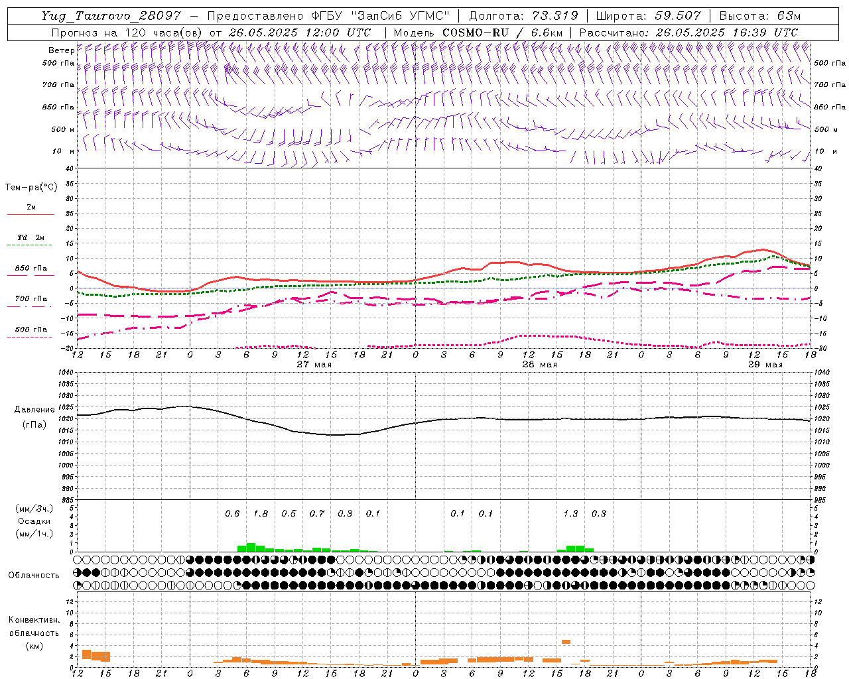Click the red 2м legend line
The width and height of the screenshot is (849, 679).
[31, 214]
